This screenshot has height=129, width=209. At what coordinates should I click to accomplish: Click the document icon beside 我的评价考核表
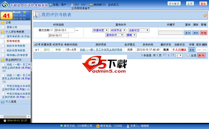37,15
